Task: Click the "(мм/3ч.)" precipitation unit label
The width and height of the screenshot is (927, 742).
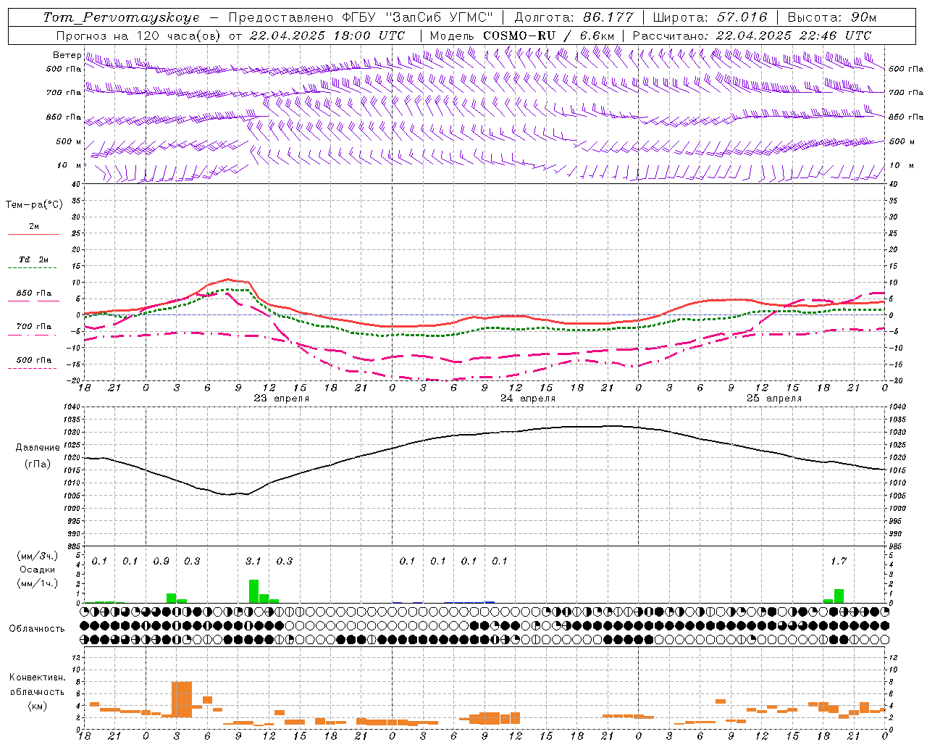Action: click(37, 556)
